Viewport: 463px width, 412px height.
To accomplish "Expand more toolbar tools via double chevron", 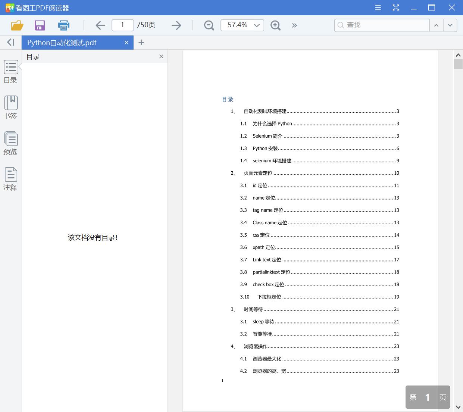I will [x=294, y=25].
